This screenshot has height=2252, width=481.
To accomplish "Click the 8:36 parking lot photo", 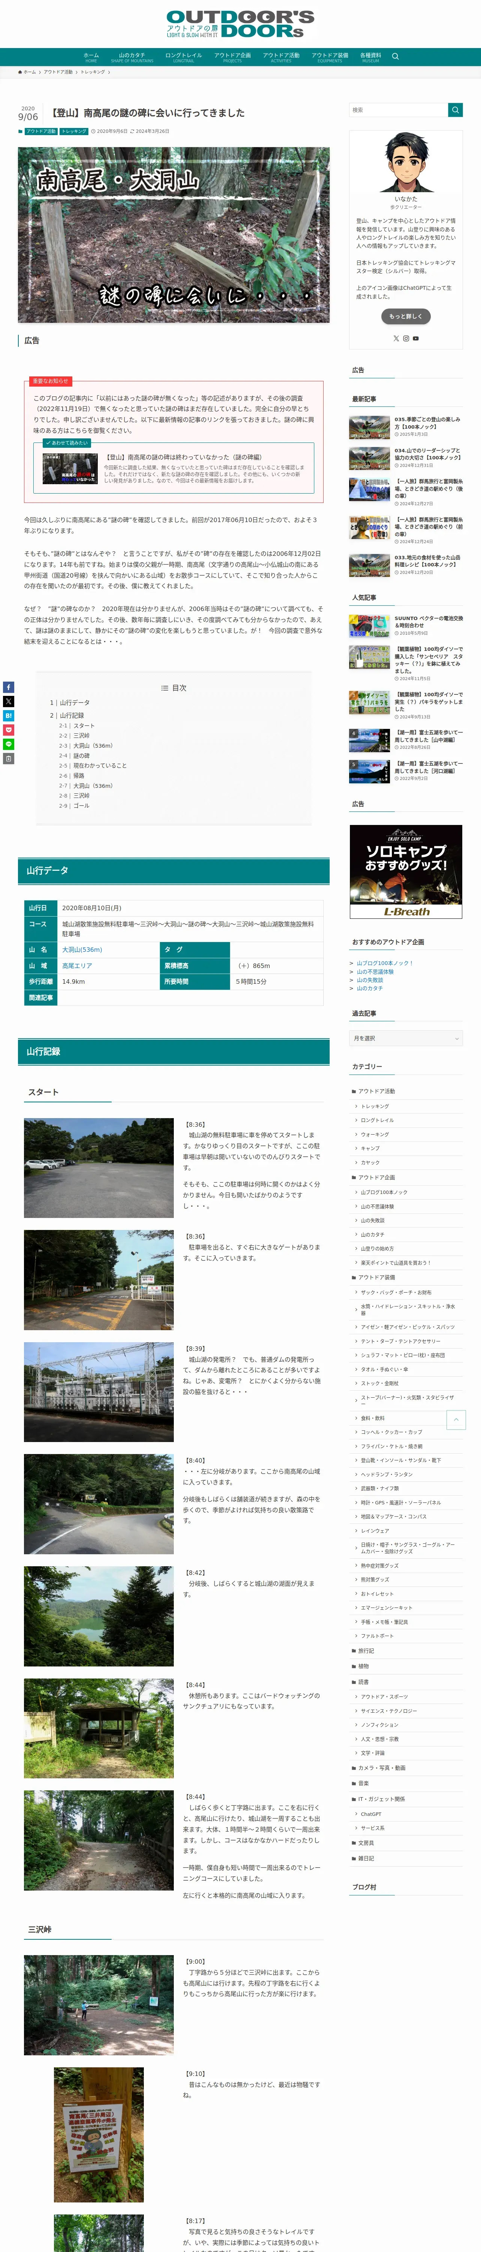I will 99,1168.
